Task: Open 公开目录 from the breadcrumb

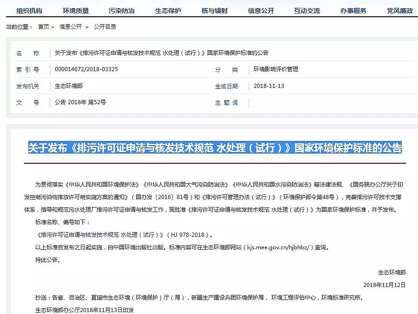Action: pos(105,27)
